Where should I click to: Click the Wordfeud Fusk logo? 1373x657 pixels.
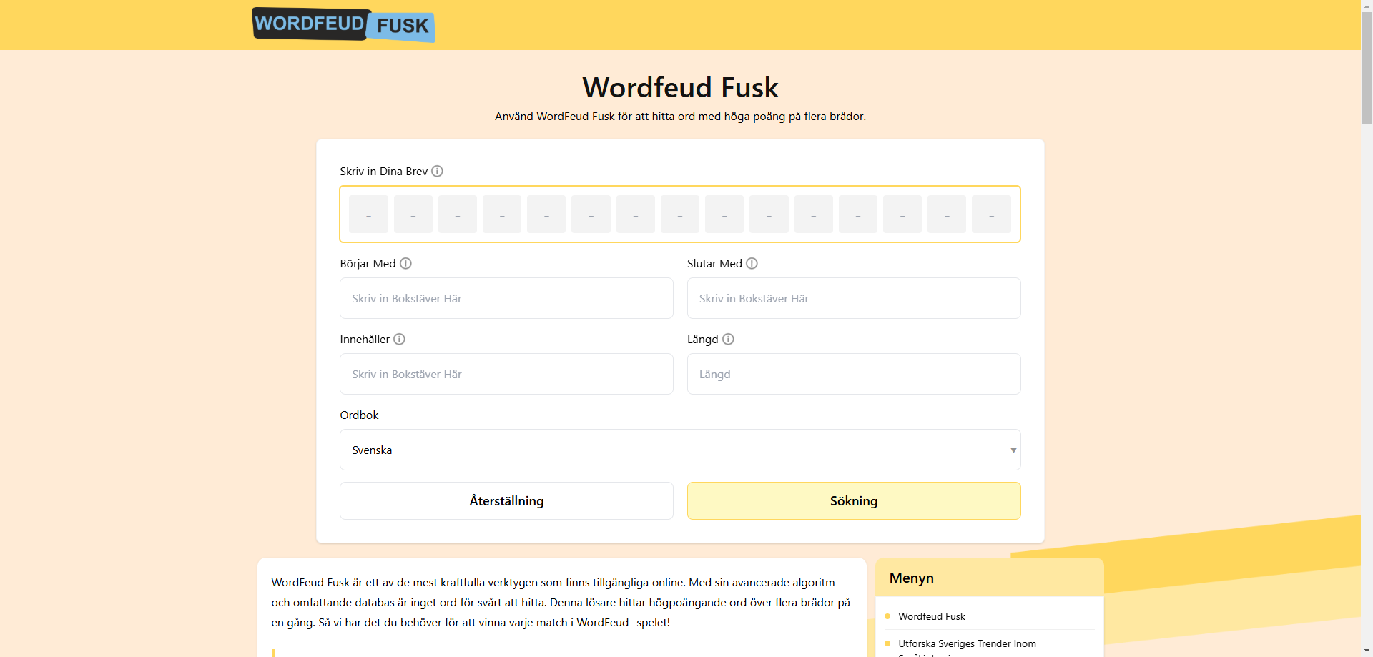tap(343, 25)
